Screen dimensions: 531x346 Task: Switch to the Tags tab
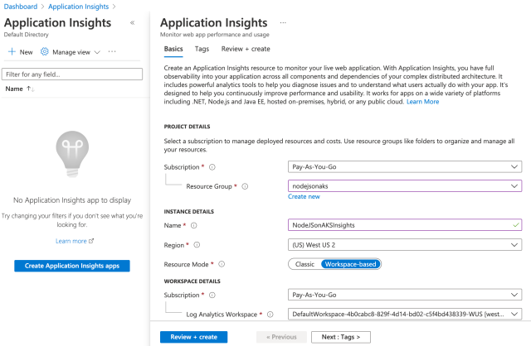(202, 49)
